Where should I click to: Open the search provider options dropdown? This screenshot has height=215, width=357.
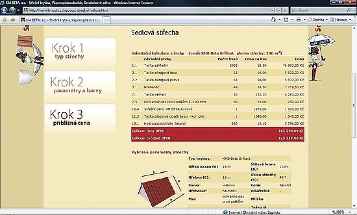pyautogui.click(x=354, y=10)
